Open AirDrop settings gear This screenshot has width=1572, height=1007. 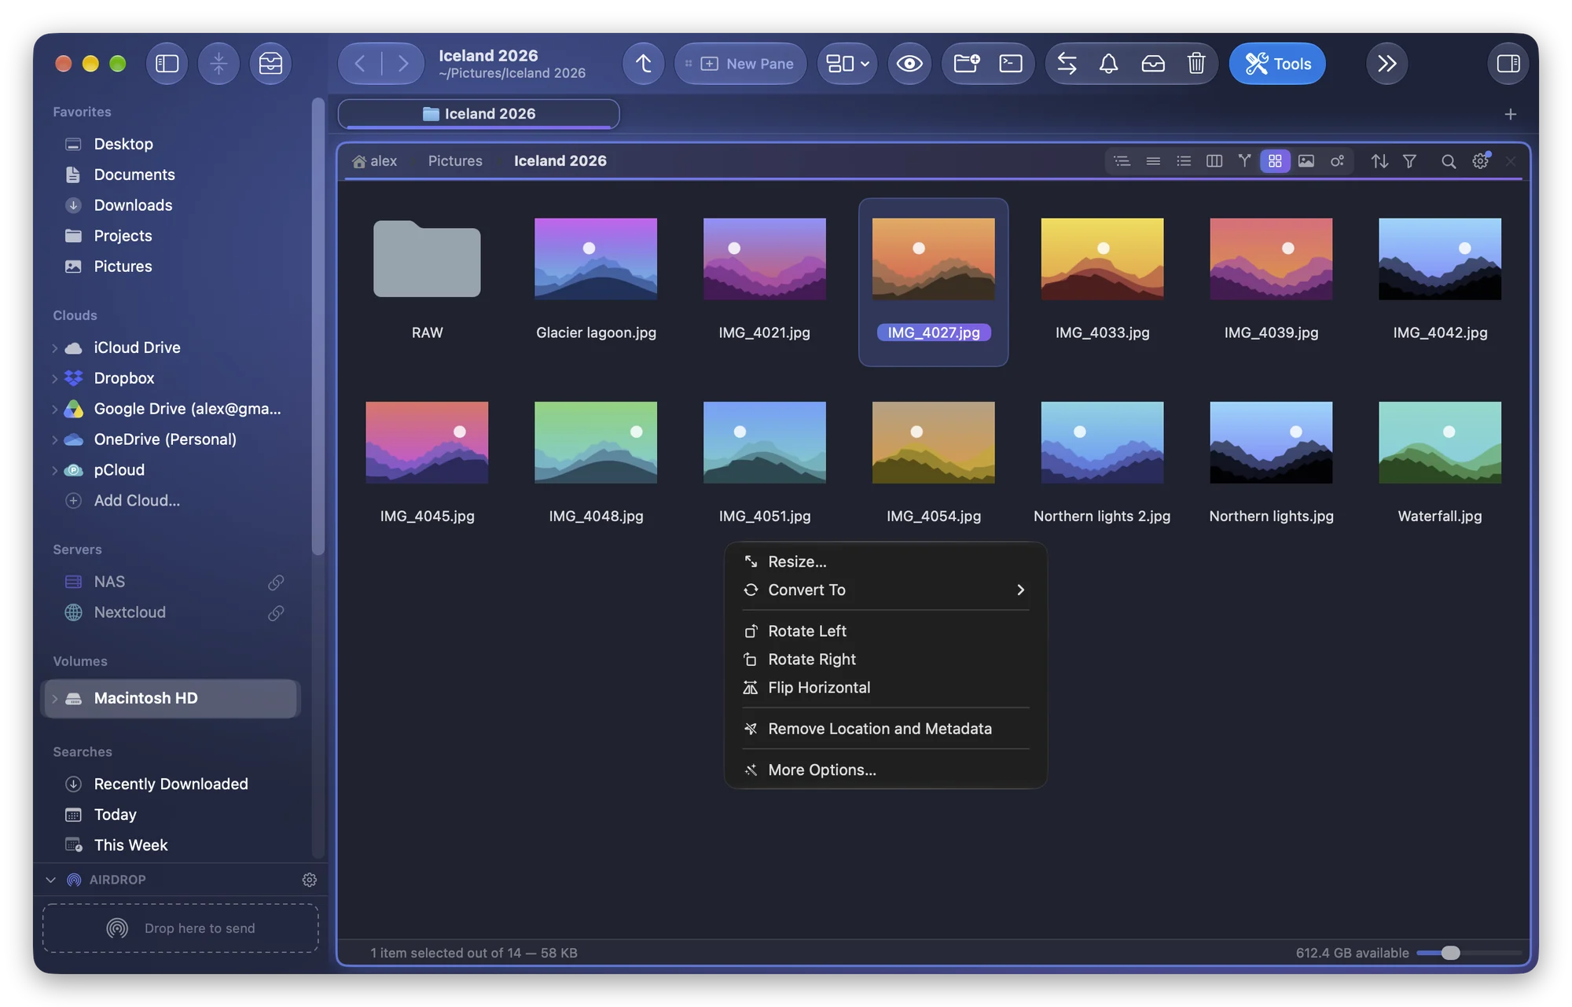point(310,880)
